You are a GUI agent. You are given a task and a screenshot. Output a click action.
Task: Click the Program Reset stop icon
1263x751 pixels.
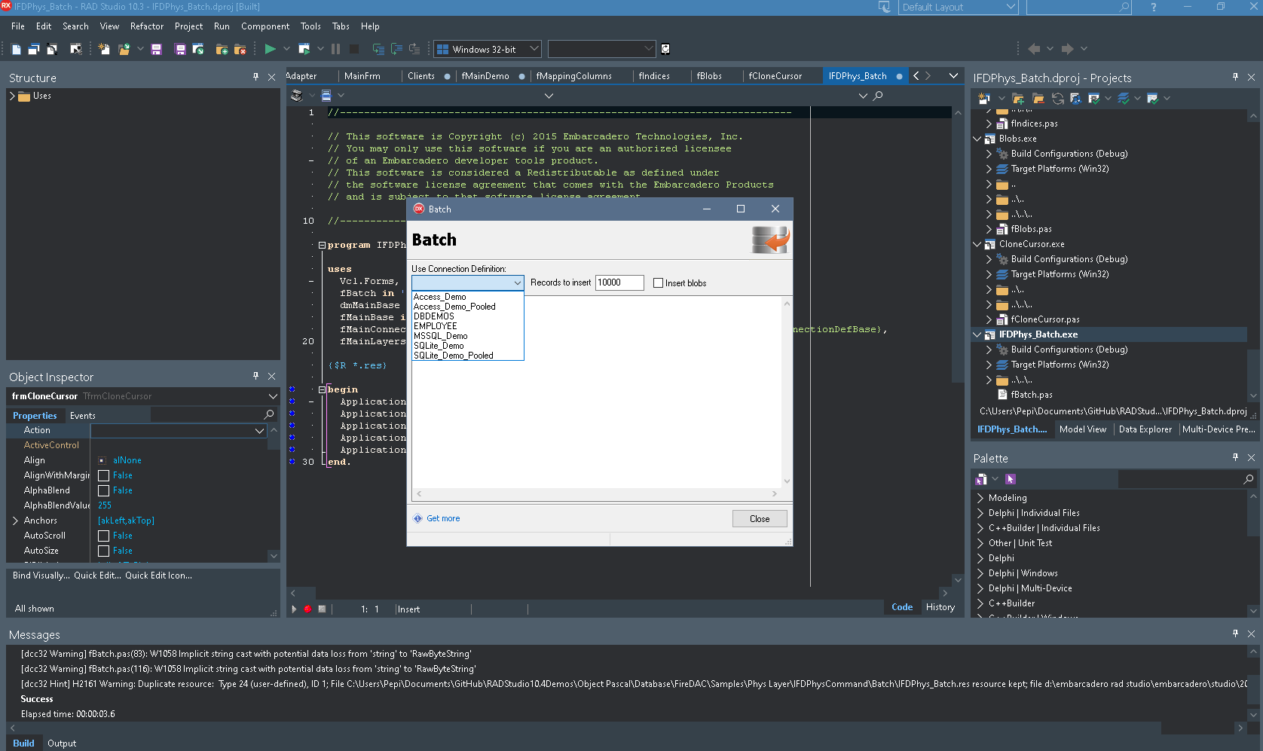pyautogui.click(x=353, y=49)
